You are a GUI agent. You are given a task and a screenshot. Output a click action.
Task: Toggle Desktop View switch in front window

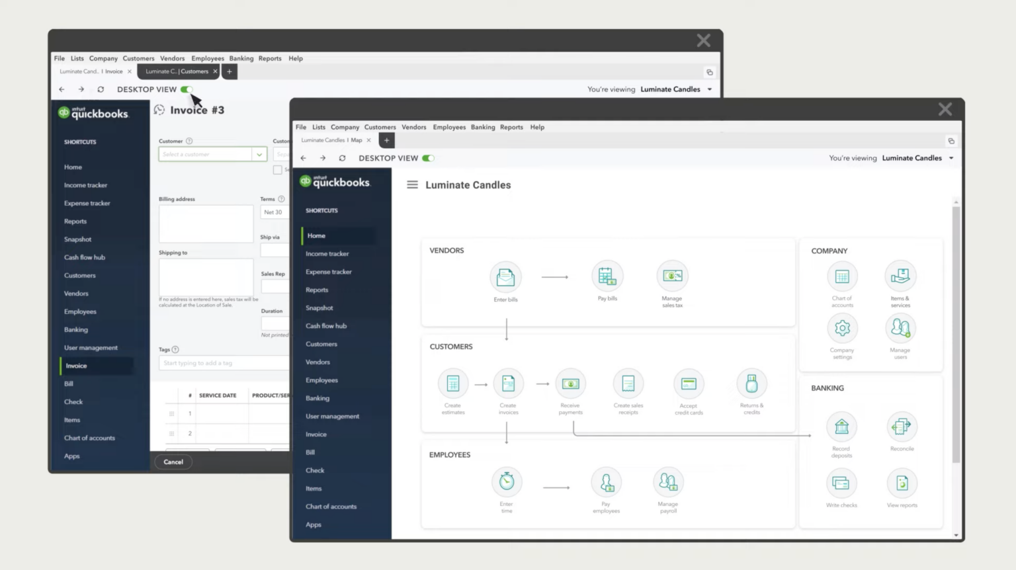428,158
